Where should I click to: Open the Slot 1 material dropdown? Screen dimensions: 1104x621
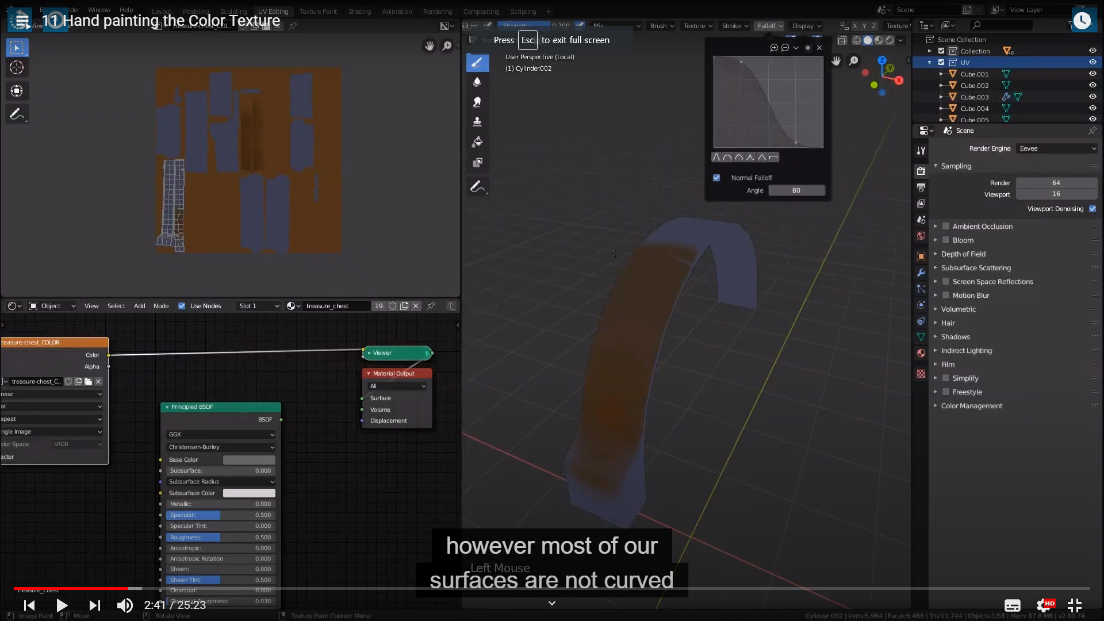coord(259,306)
